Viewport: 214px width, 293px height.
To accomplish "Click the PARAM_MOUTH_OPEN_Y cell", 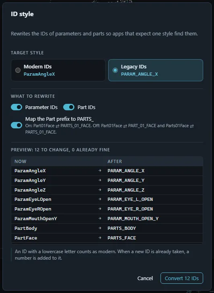I will (x=133, y=219).
